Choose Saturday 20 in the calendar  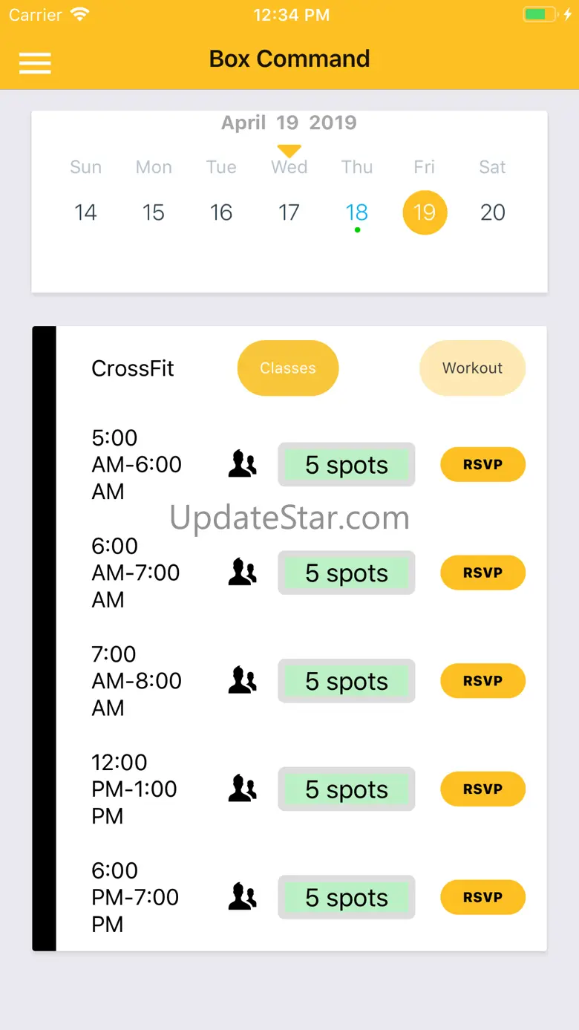click(x=493, y=213)
